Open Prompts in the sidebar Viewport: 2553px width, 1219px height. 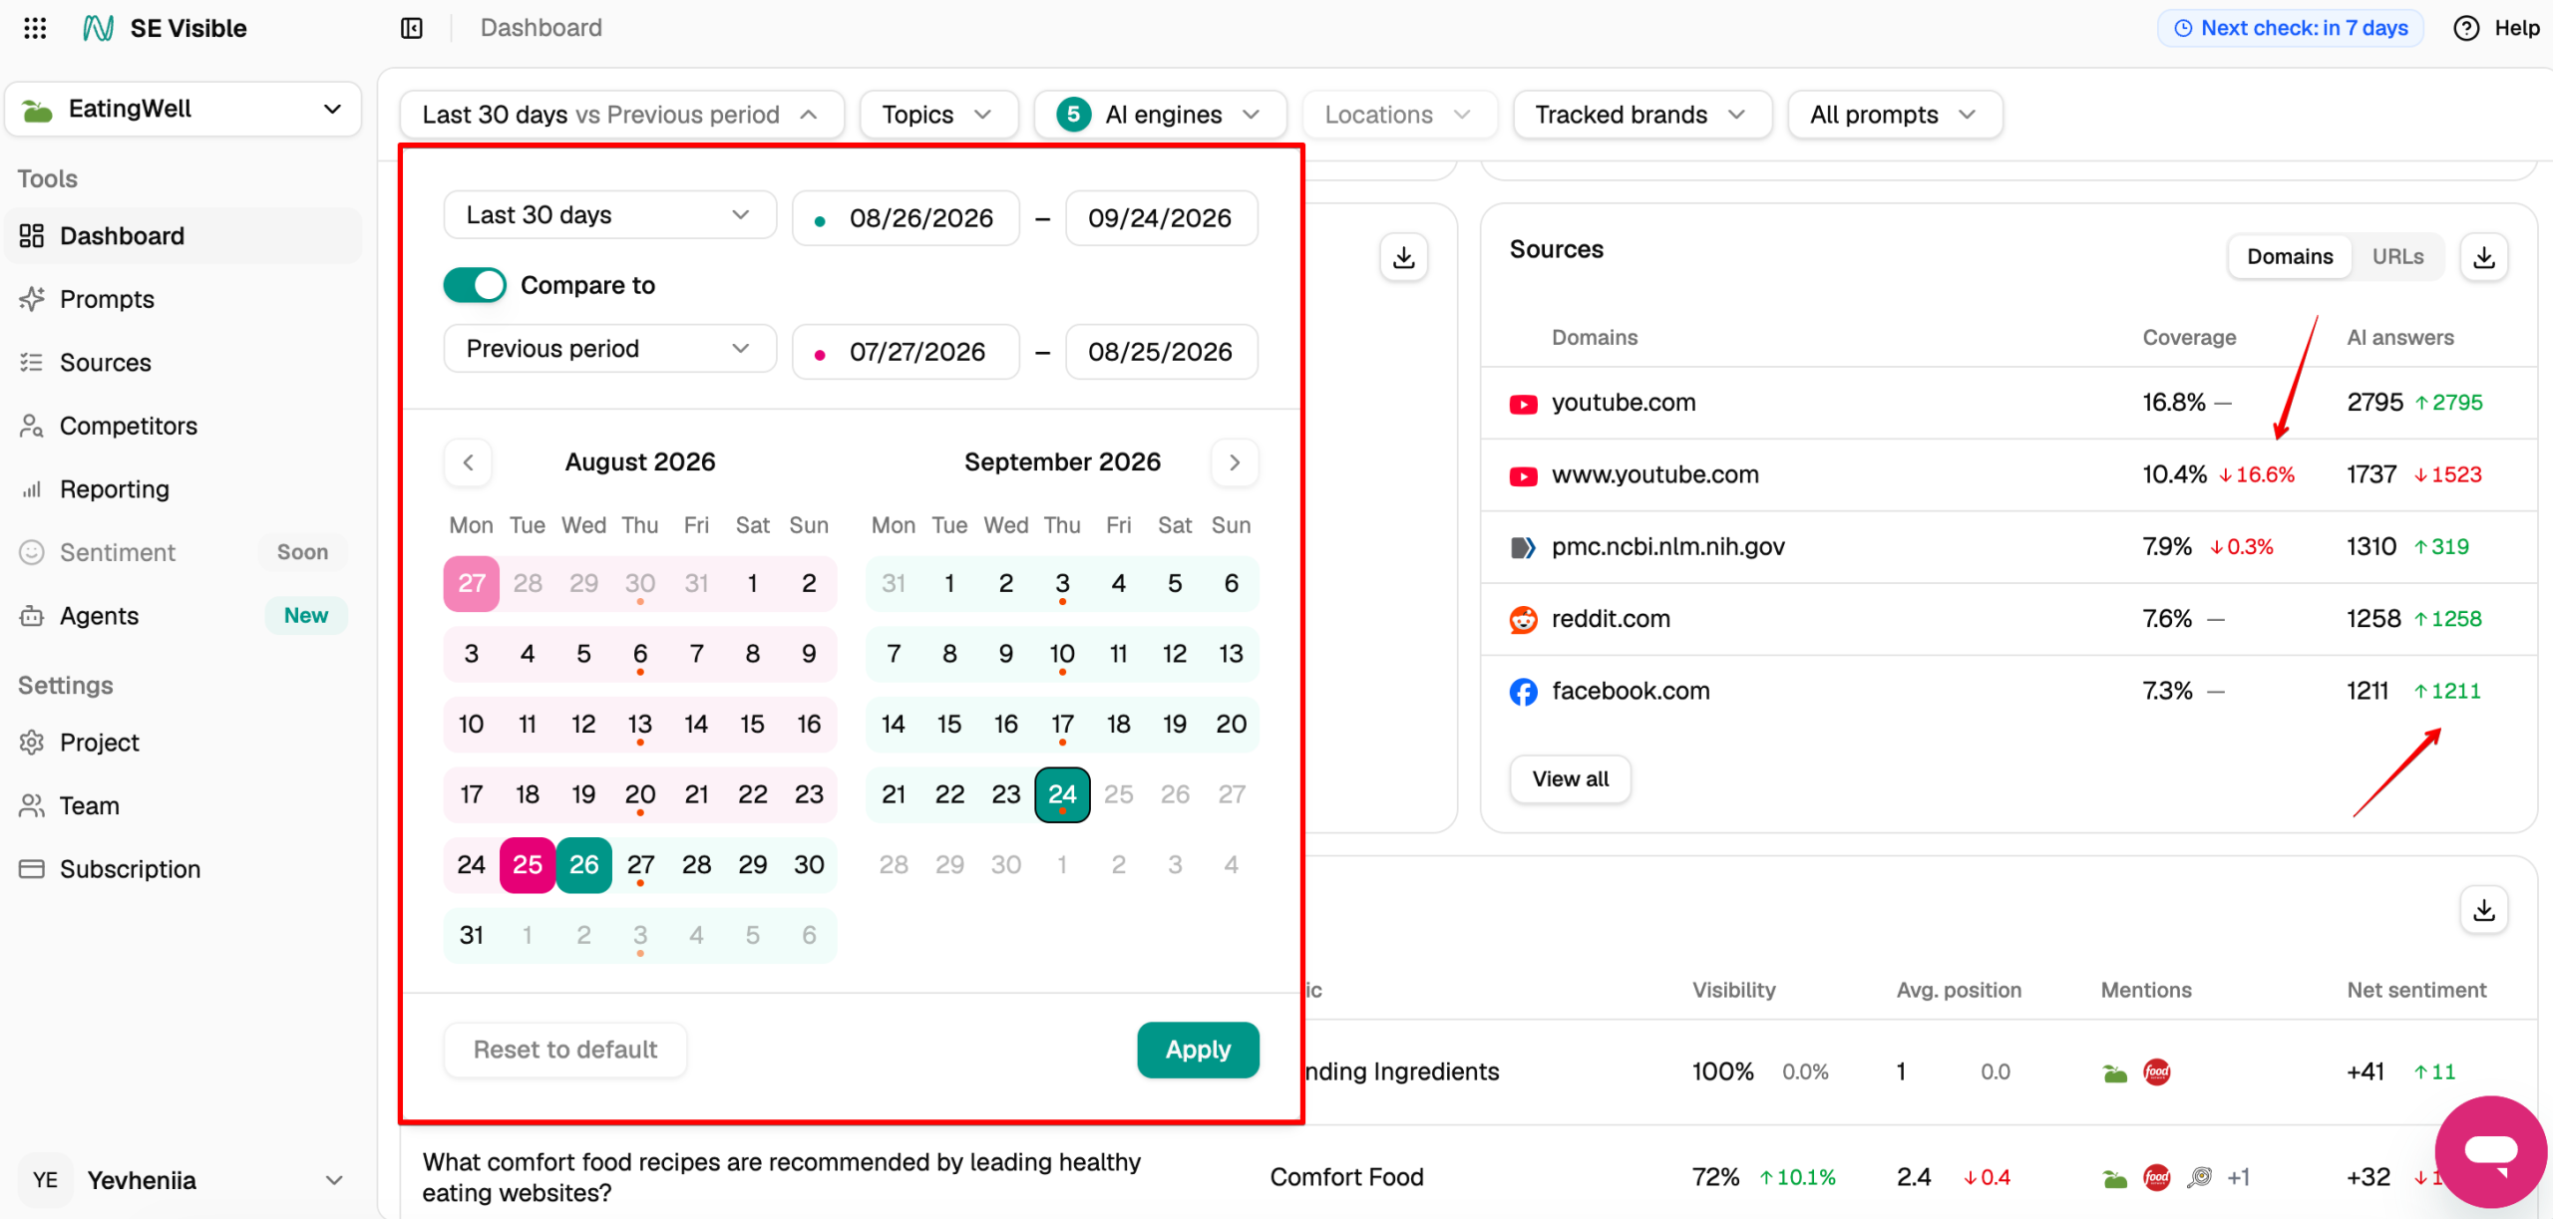point(183,299)
